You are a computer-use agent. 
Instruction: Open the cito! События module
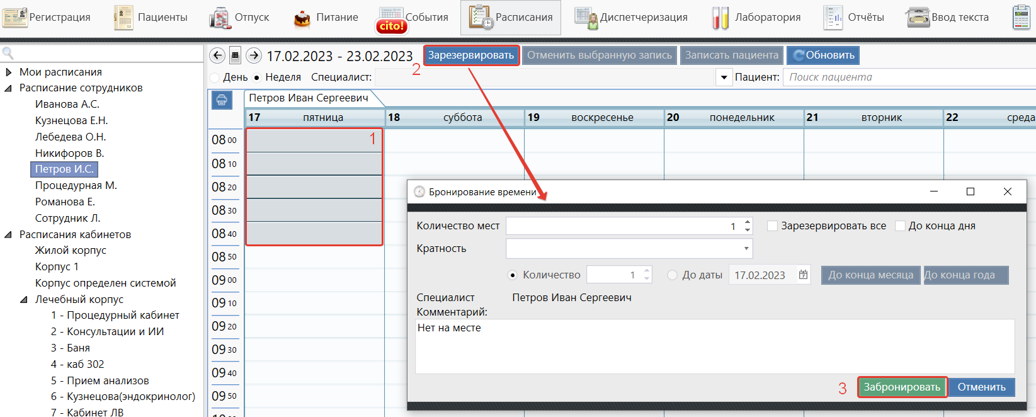tap(392, 19)
